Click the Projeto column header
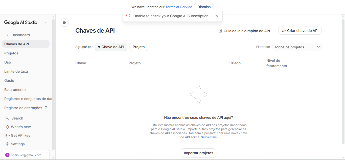The image size is (345, 160). click(x=134, y=63)
